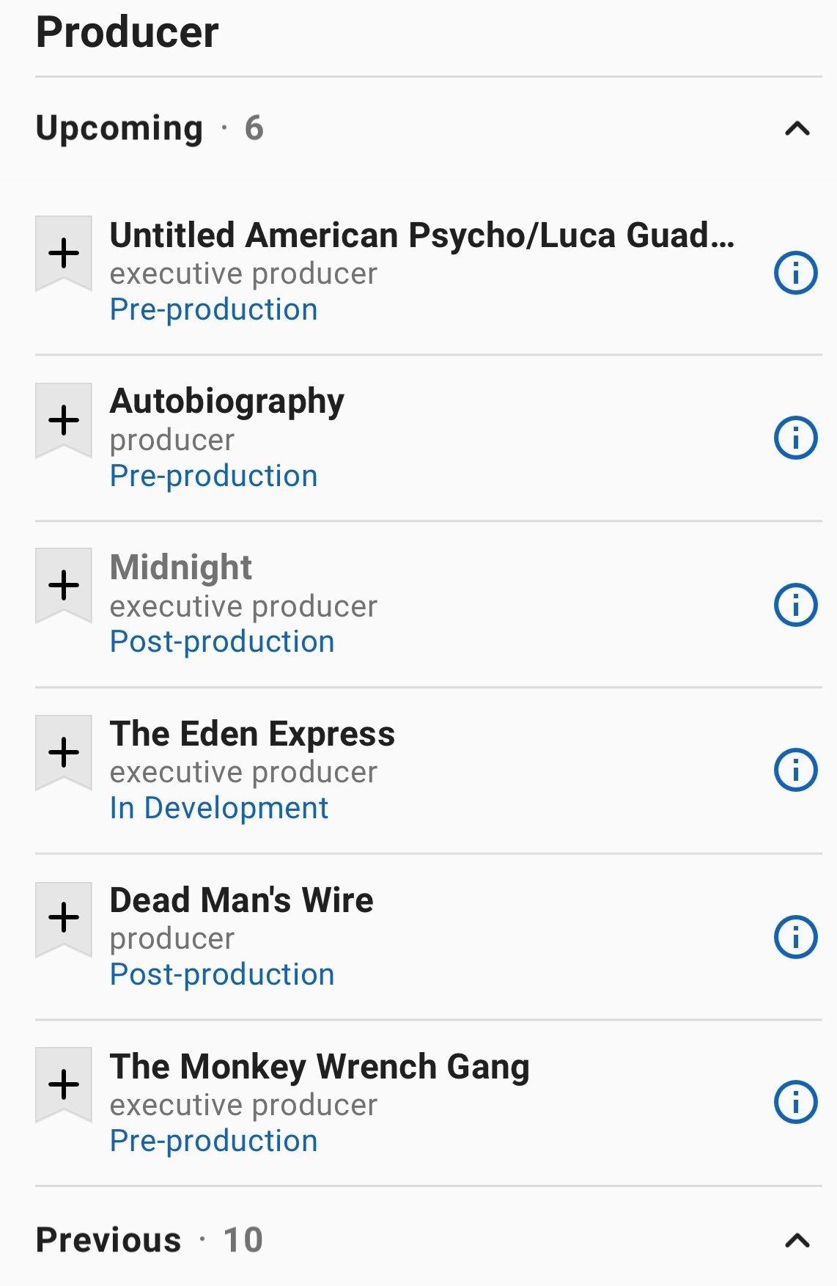Add Untitled American Psycho to watchlist
837x1286 pixels.
click(64, 254)
